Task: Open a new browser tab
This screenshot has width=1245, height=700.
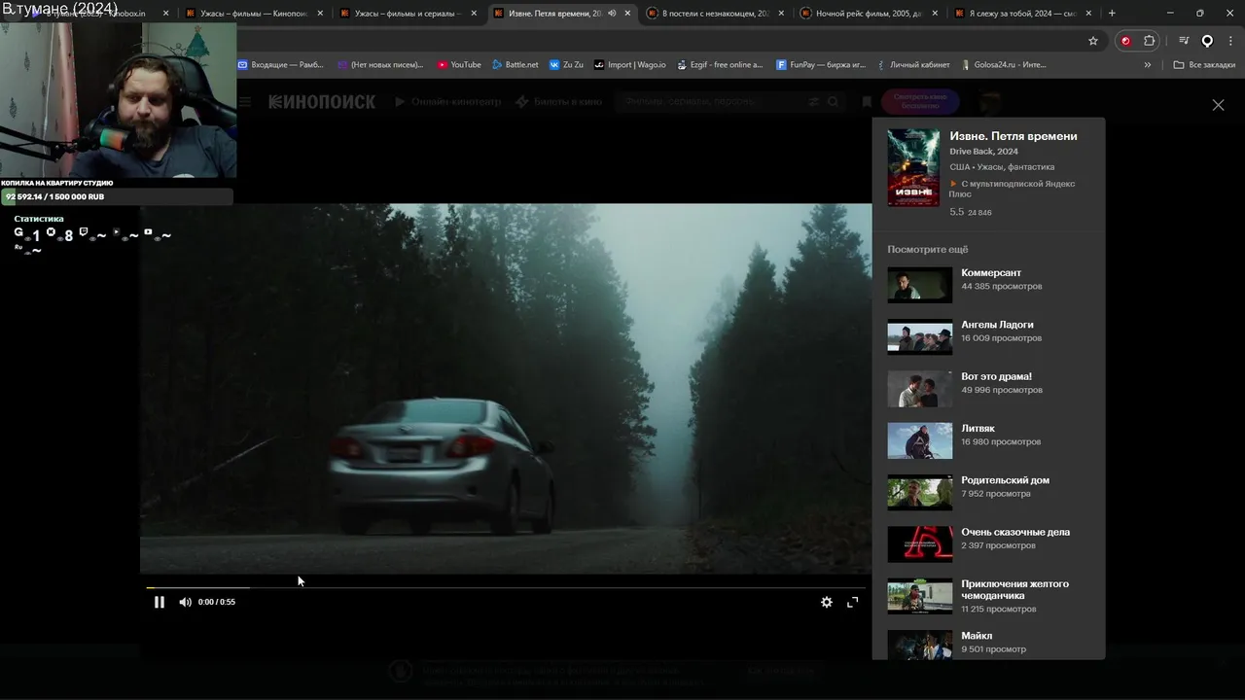Action: tap(1112, 14)
